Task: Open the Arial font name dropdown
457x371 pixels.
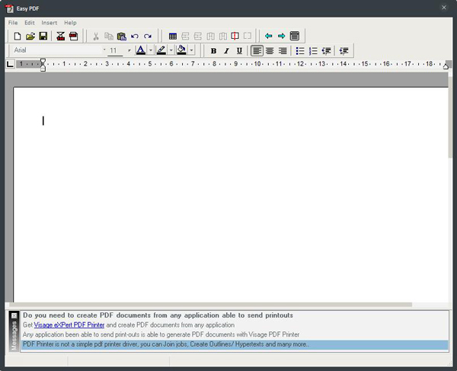Action: [104, 50]
